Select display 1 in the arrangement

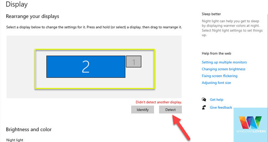pyautogui.click(x=134, y=62)
